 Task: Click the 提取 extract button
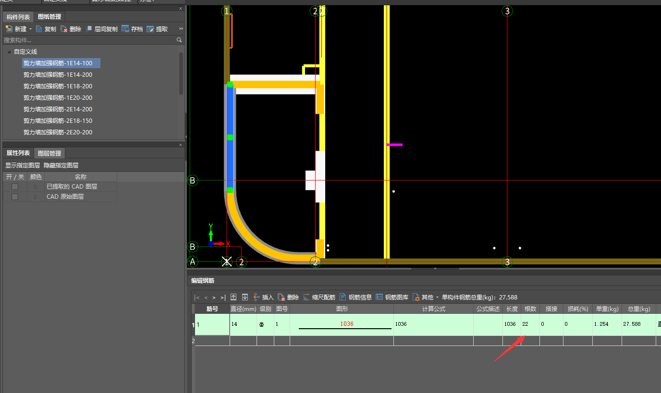pos(157,29)
